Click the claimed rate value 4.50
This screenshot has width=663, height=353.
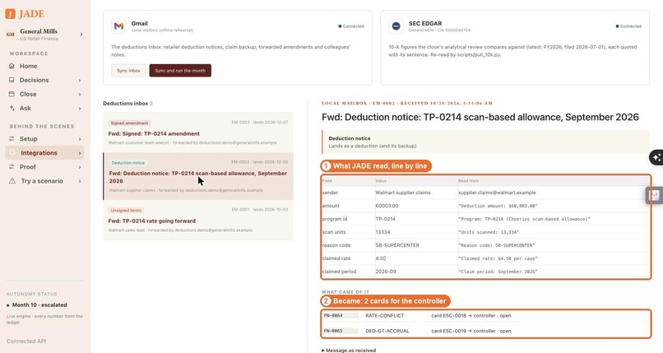(381, 258)
